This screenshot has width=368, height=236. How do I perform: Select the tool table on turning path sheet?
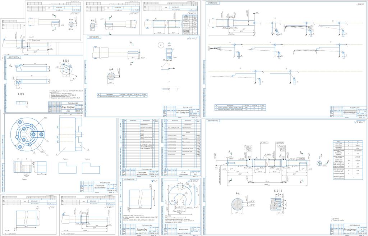point(240,108)
